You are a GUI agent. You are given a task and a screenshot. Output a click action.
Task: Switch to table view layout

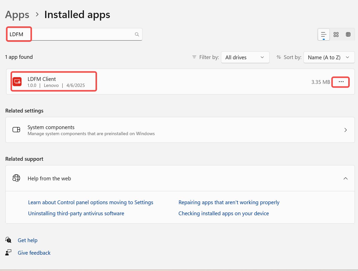point(348,34)
